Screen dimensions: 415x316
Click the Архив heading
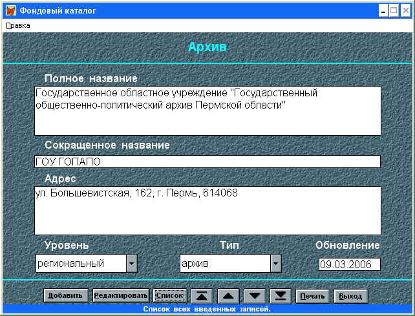tap(207, 47)
